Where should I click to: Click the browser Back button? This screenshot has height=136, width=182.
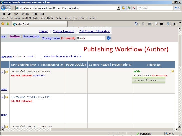pos(3,8)
